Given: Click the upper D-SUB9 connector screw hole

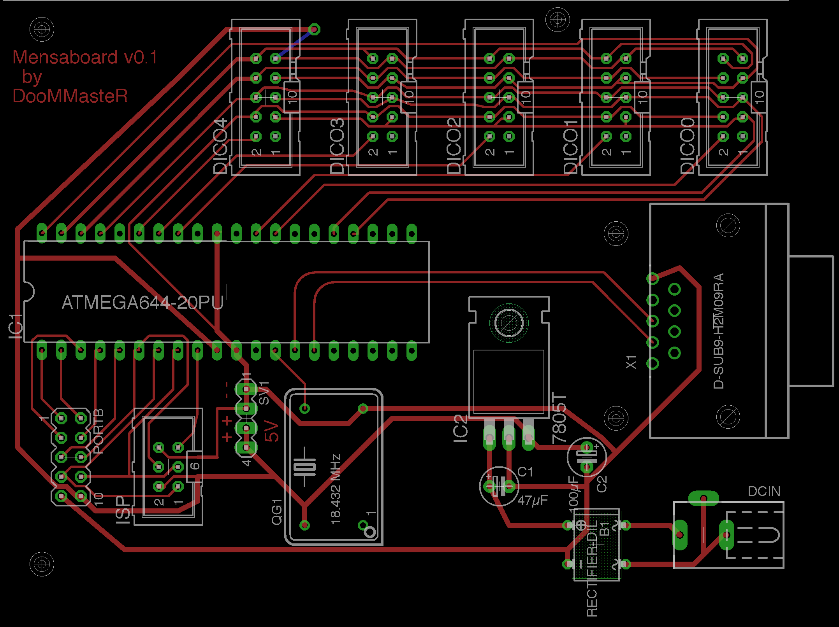Looking at the screenshot, I should [x=728, y=225].
